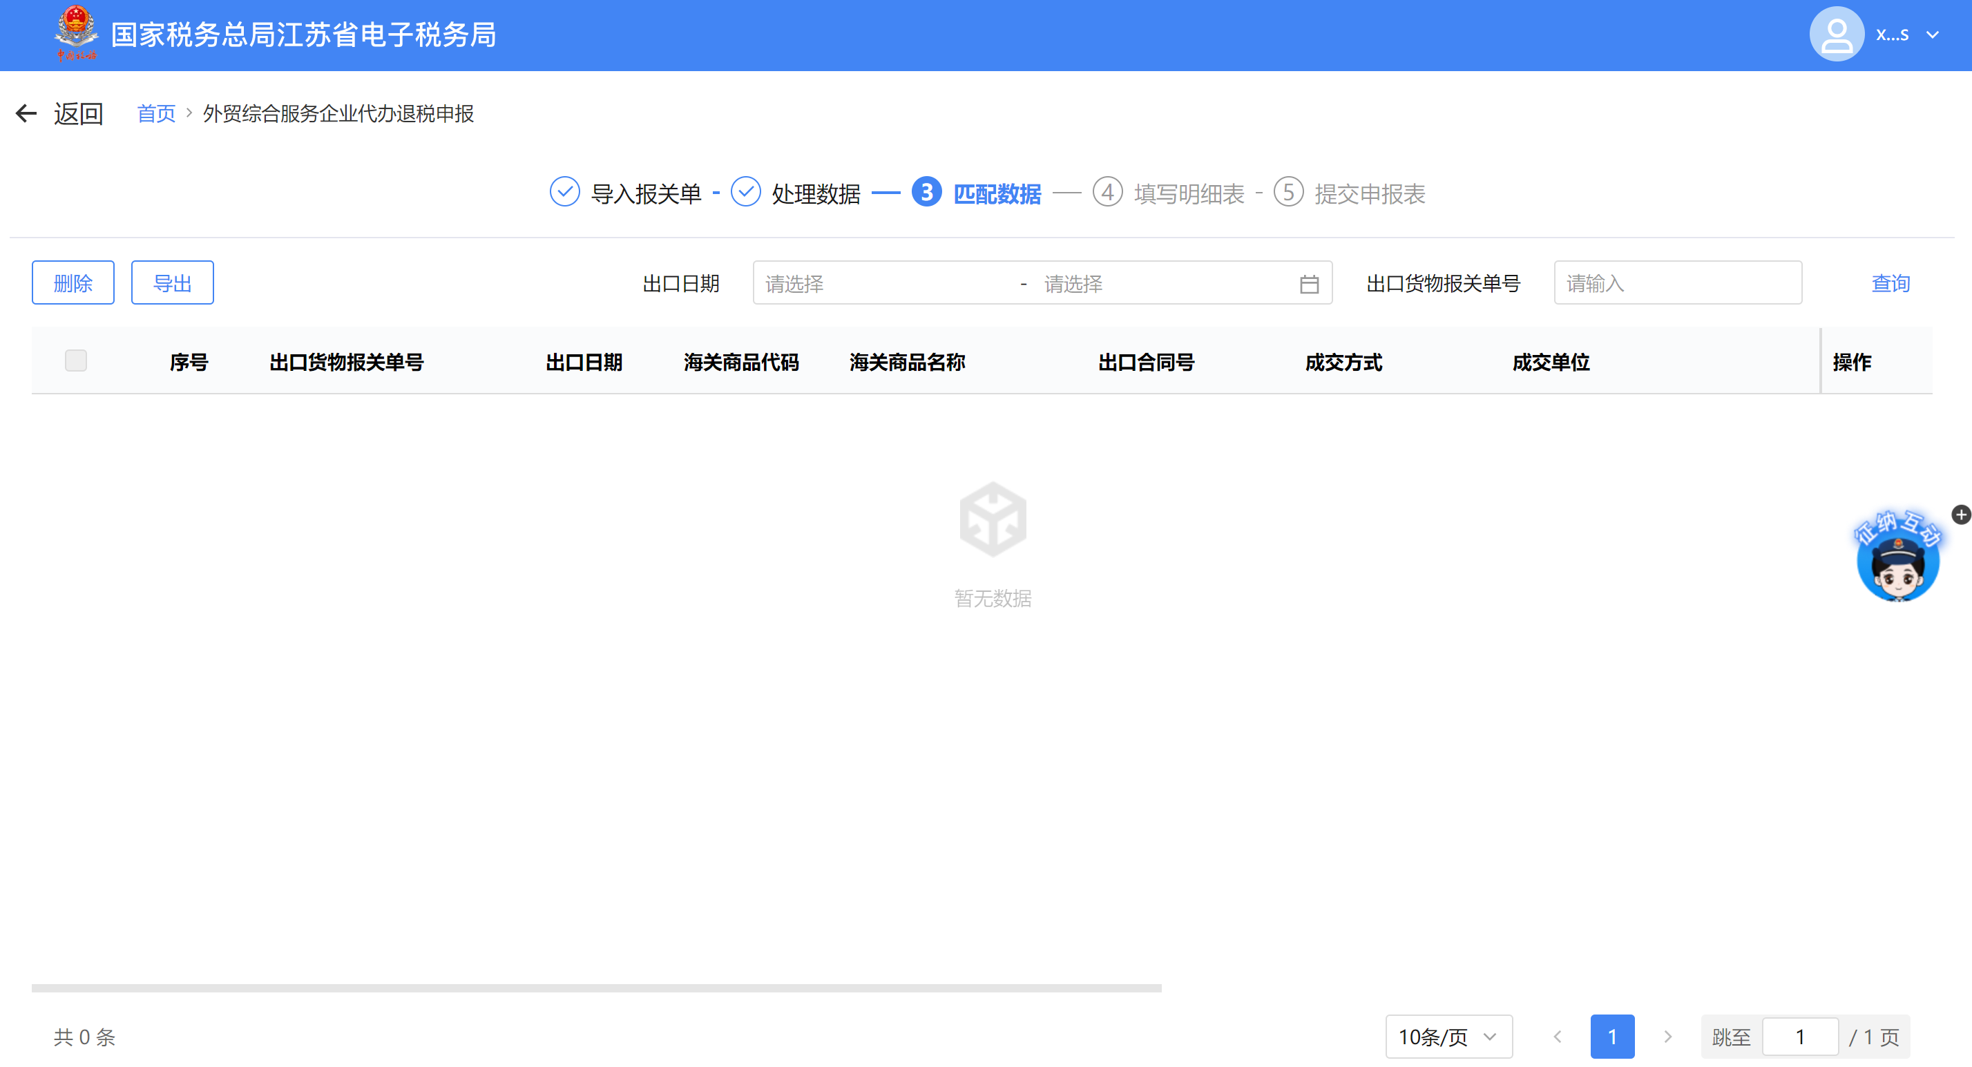This screenshot has height=1067, width=1972.
Task: Open the 征纳互动 assistant mascot
Action: (x=1897, y=564)
